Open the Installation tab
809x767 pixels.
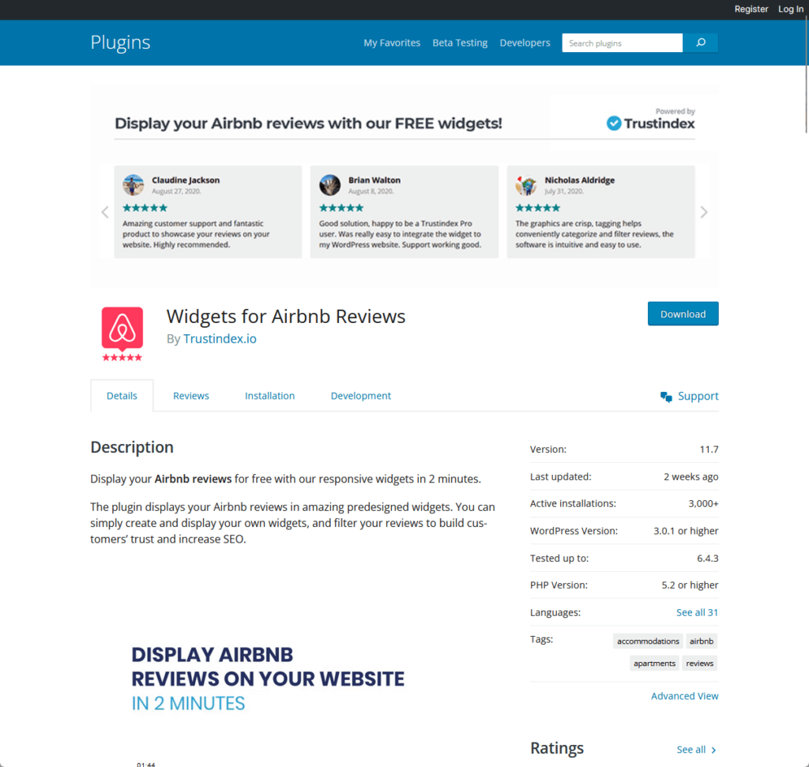(270, 396)
